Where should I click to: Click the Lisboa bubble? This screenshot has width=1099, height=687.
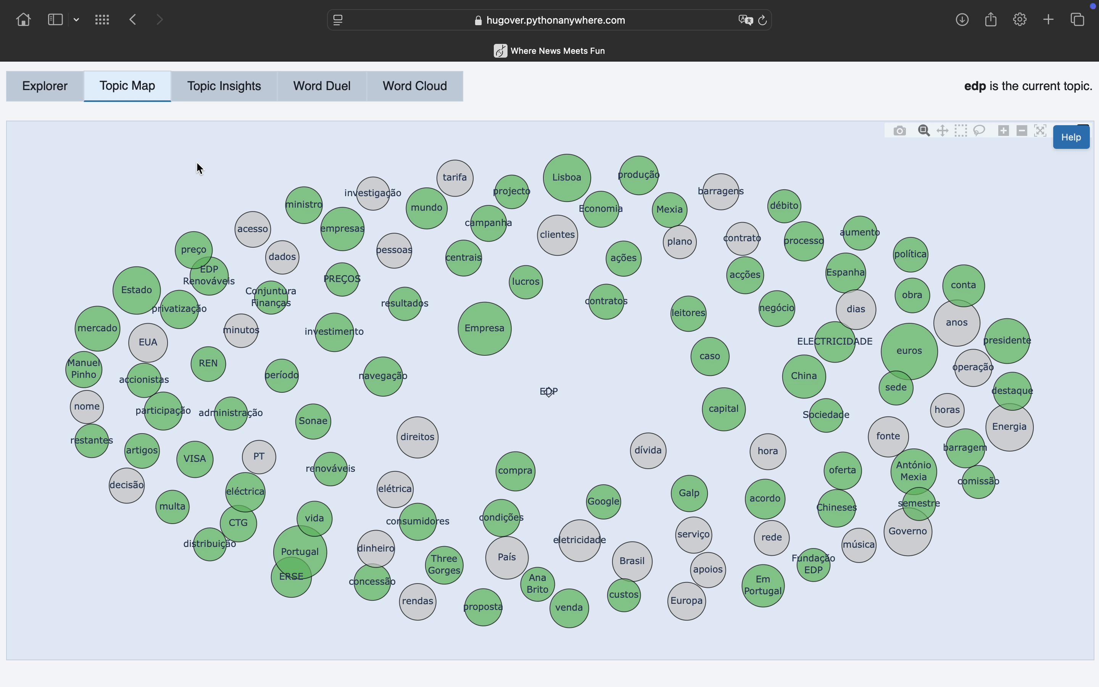pyautogui.click(x=567, y=177)
